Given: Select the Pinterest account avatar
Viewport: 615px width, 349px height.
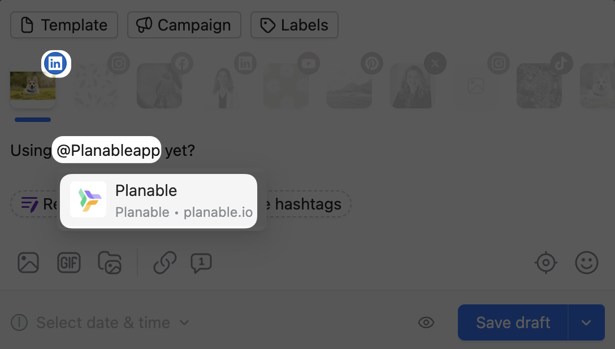Looking at the screenshot, I should [x=349, y=85].
